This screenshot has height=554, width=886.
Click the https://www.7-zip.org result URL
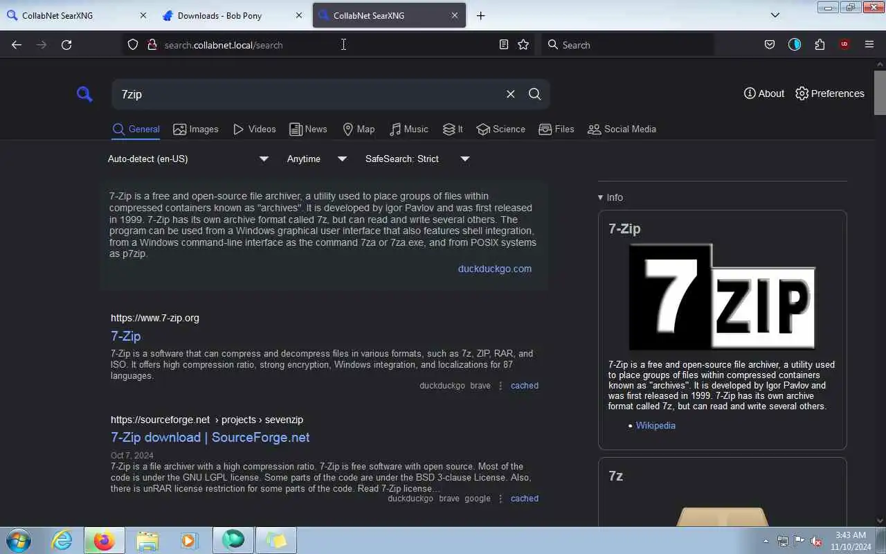point(155,318)
